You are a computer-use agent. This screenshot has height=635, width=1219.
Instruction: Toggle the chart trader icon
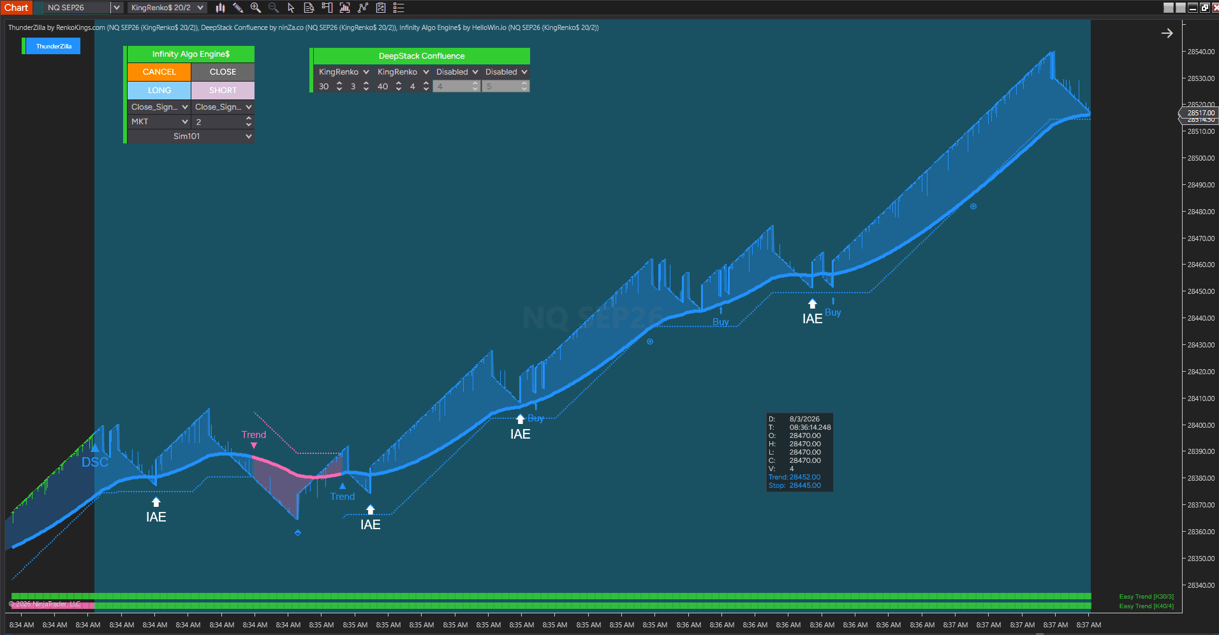(x=327, y=8)
